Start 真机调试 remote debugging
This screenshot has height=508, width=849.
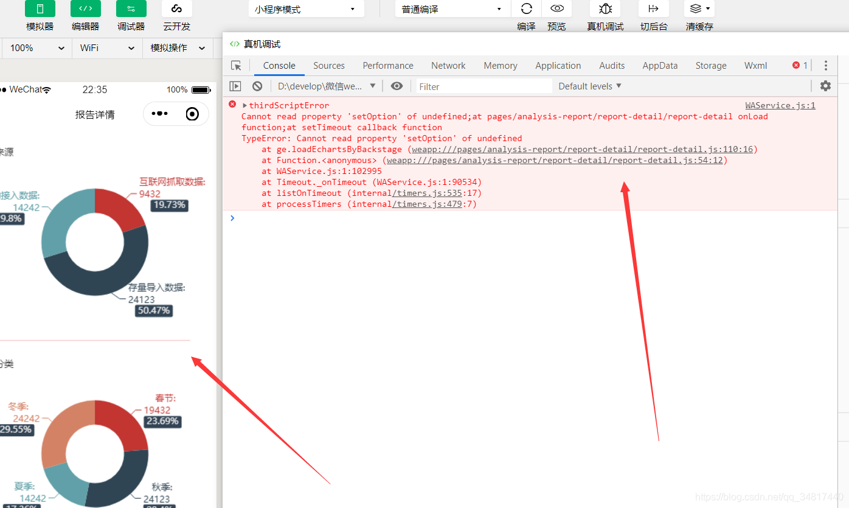tap(605, 9)
